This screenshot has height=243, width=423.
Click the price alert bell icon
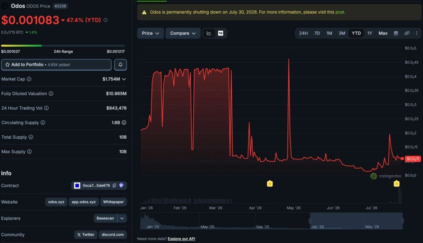click(x=120, y=65)
